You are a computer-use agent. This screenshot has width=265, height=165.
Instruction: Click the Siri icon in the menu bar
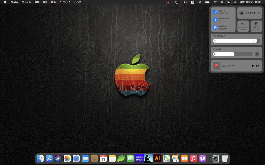(x=235, y=2)
